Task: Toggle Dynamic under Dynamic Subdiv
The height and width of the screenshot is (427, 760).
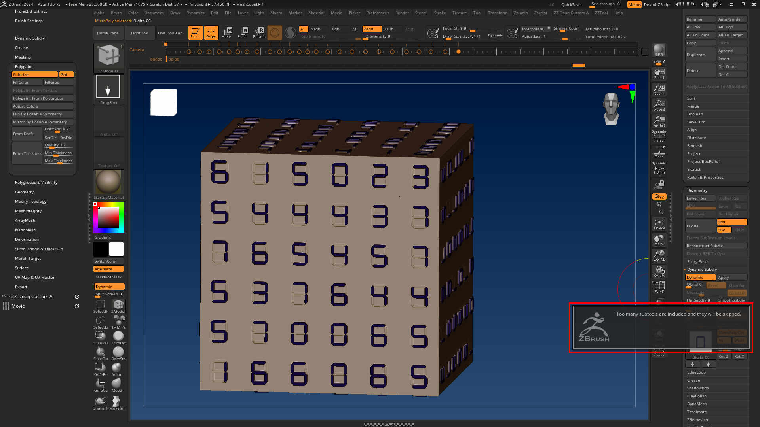Action: [700, 277]
